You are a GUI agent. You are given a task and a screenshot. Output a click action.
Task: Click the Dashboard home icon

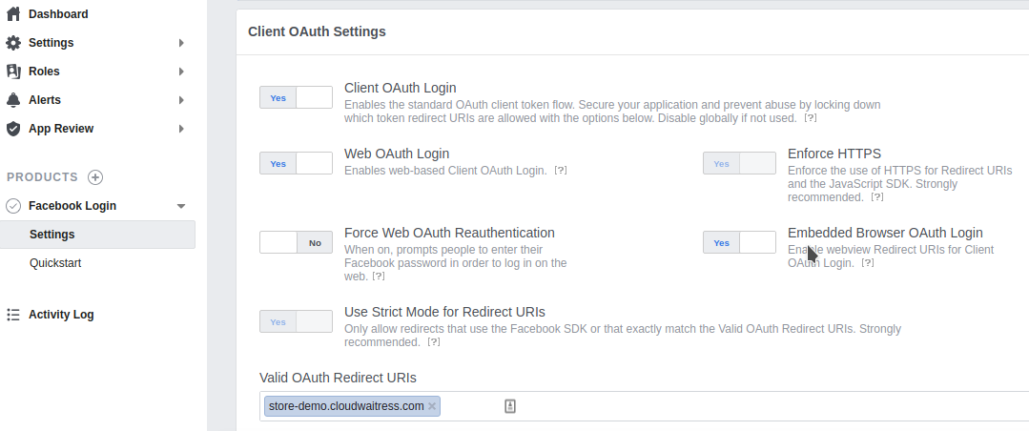click(13, 14)
